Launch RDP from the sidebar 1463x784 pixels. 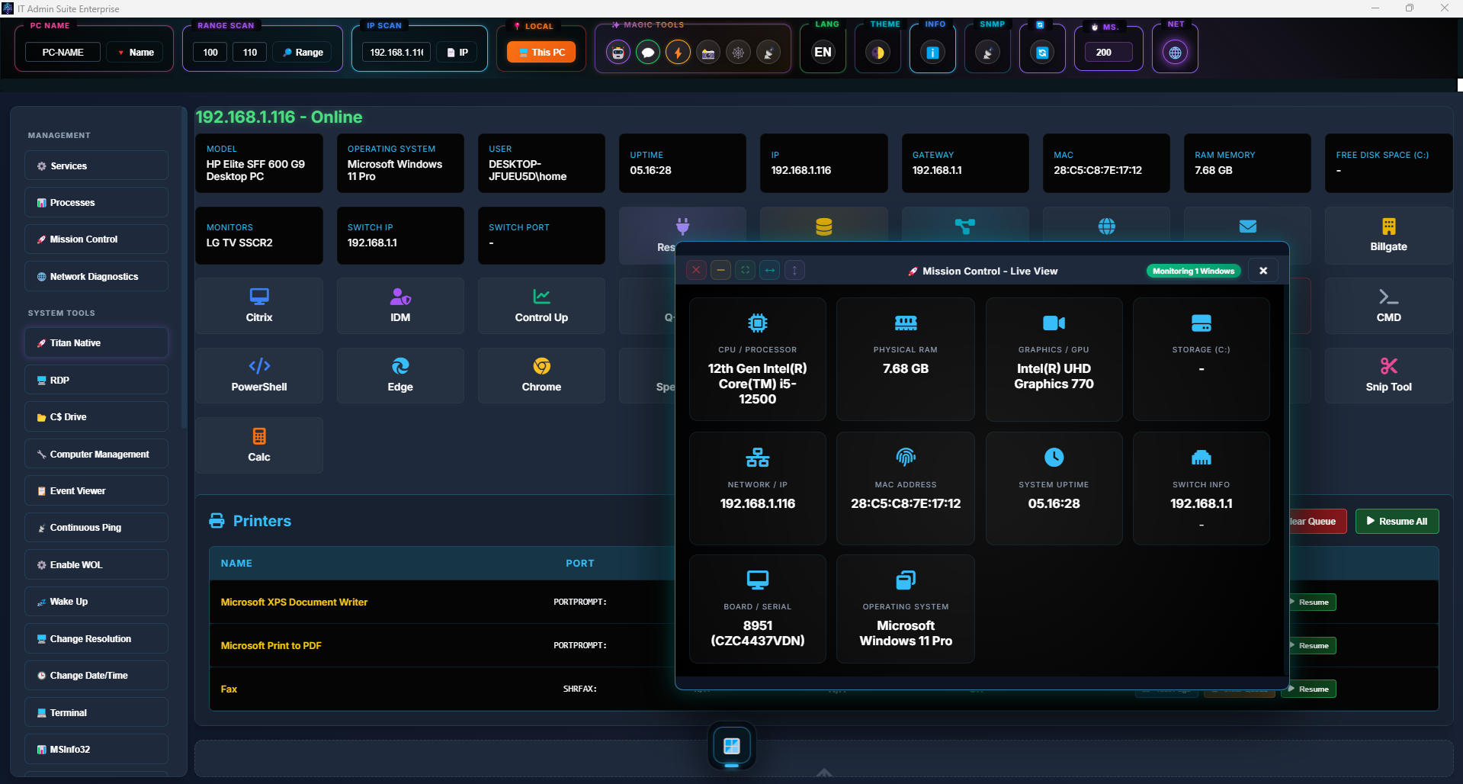click(x=96, y=380)
